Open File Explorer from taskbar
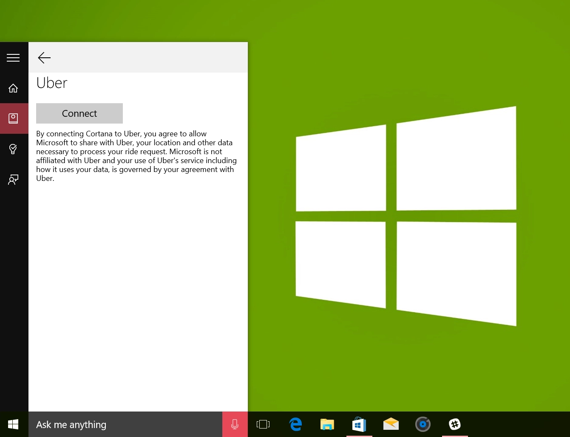The image size is (570, 437). 327,424
